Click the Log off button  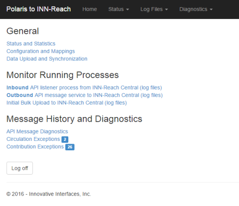point(20,168)
